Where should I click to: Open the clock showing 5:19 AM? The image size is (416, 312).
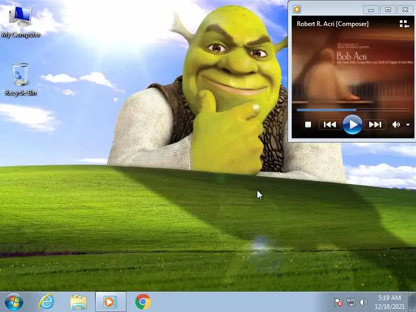pyautogui.click(x=389, y=302)
